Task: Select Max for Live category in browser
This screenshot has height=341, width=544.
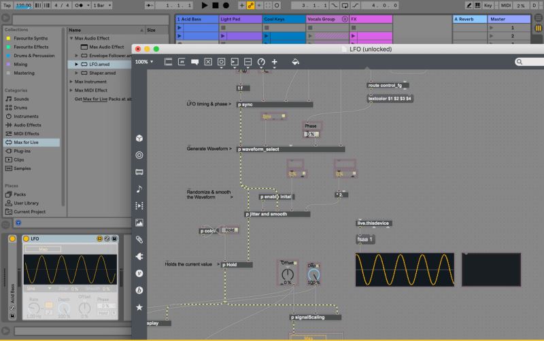Action: (31, 142)
